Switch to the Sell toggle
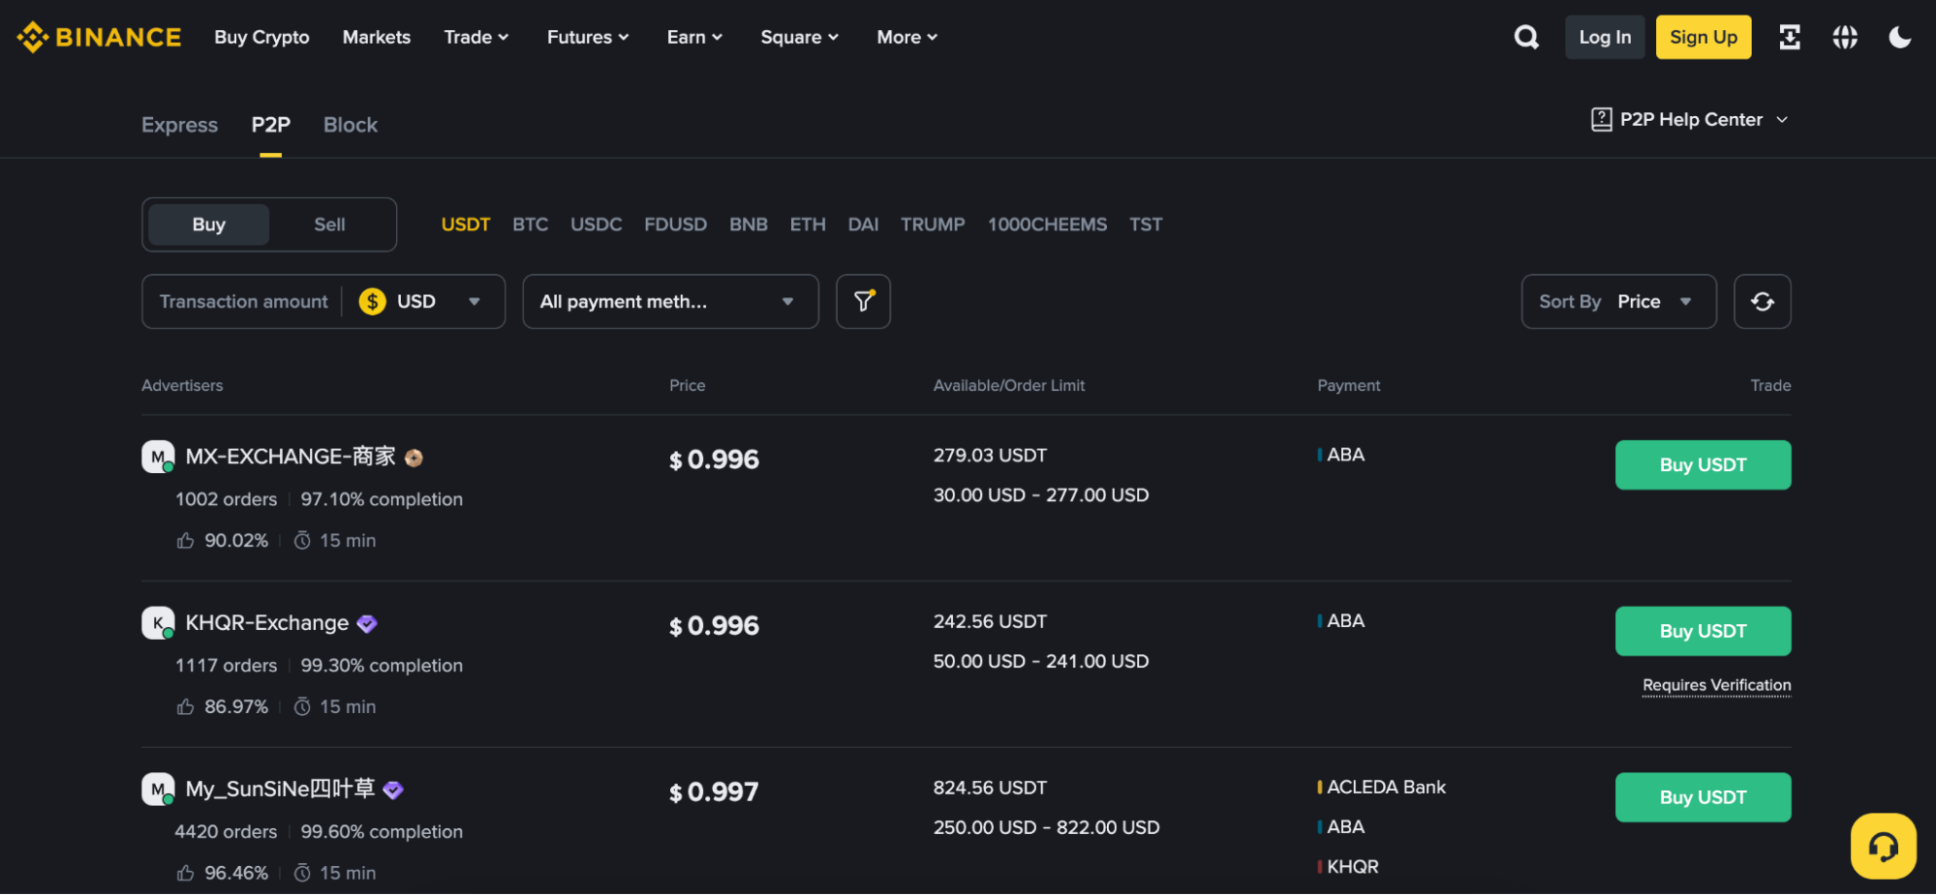Screen dimensions: 1936x895 329,224
